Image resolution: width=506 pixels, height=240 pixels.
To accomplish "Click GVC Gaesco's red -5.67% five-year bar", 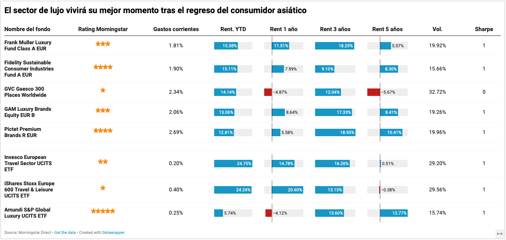I will coord(373,92).
